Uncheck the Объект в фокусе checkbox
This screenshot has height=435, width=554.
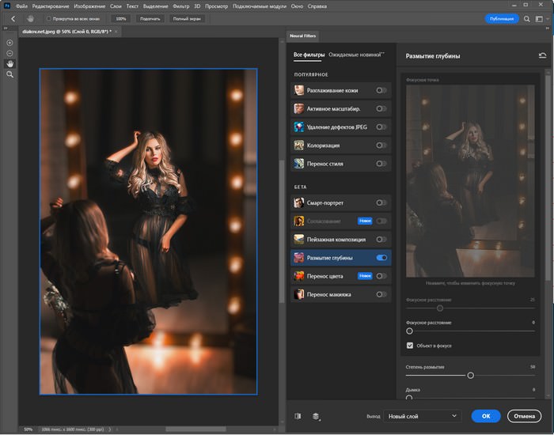[410, 346]
